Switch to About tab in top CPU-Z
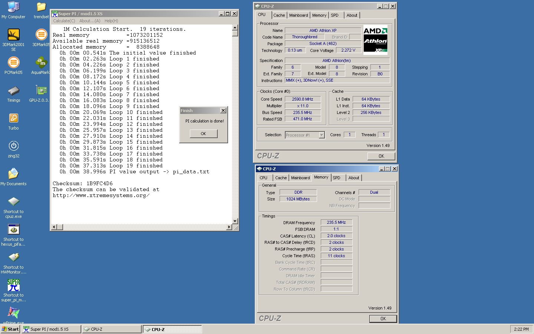 point(352,15)
